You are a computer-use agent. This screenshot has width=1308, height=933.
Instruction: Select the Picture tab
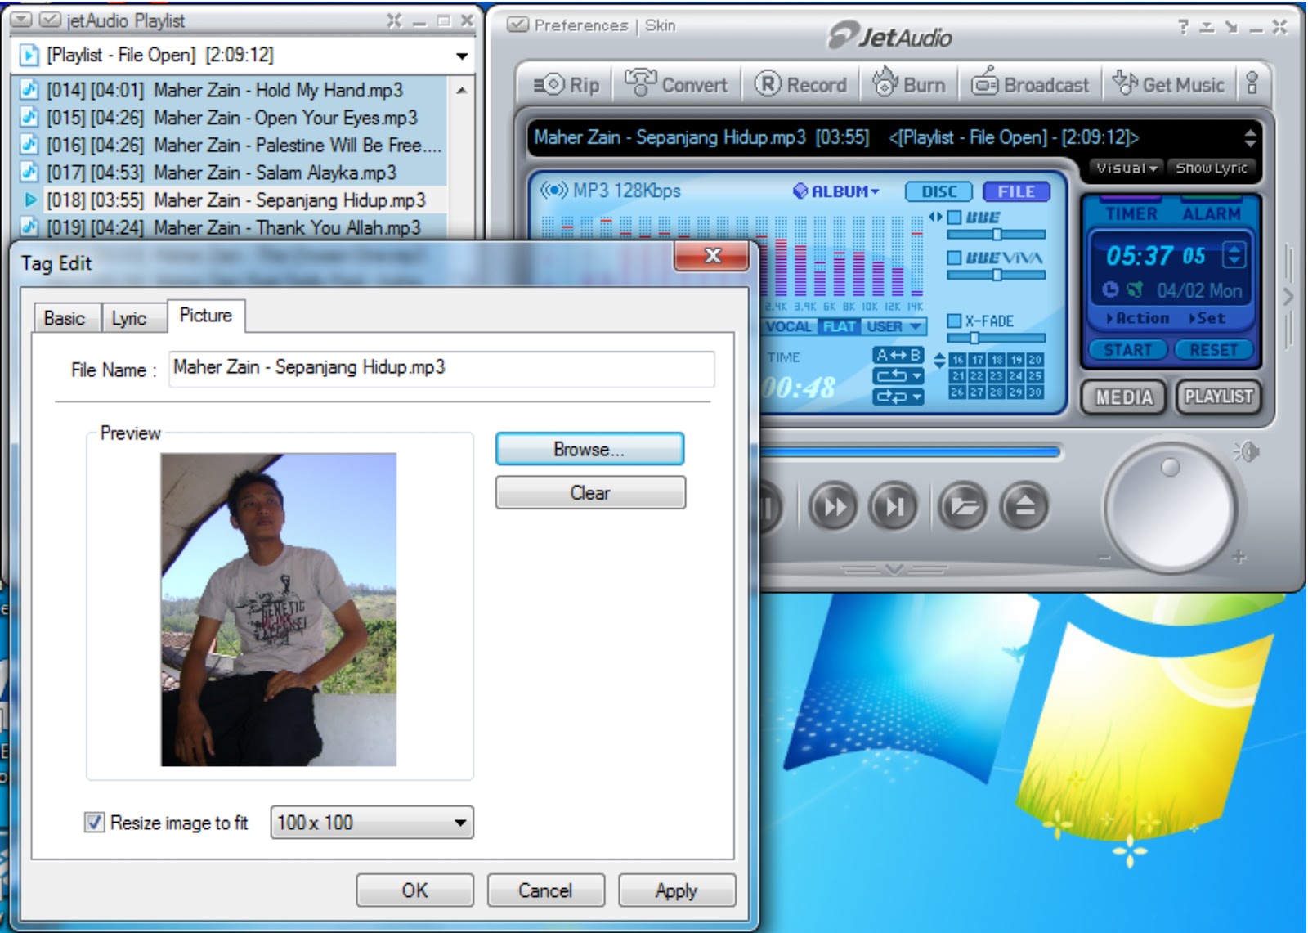pyautogui.click(x=206, y=316)
